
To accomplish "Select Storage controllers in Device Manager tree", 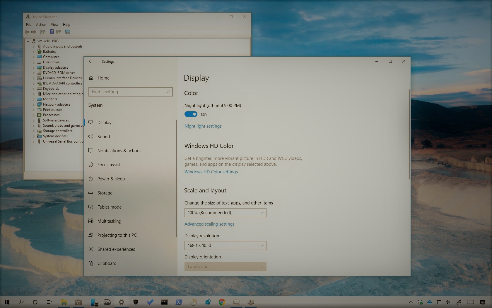I will tap(57, 131).
